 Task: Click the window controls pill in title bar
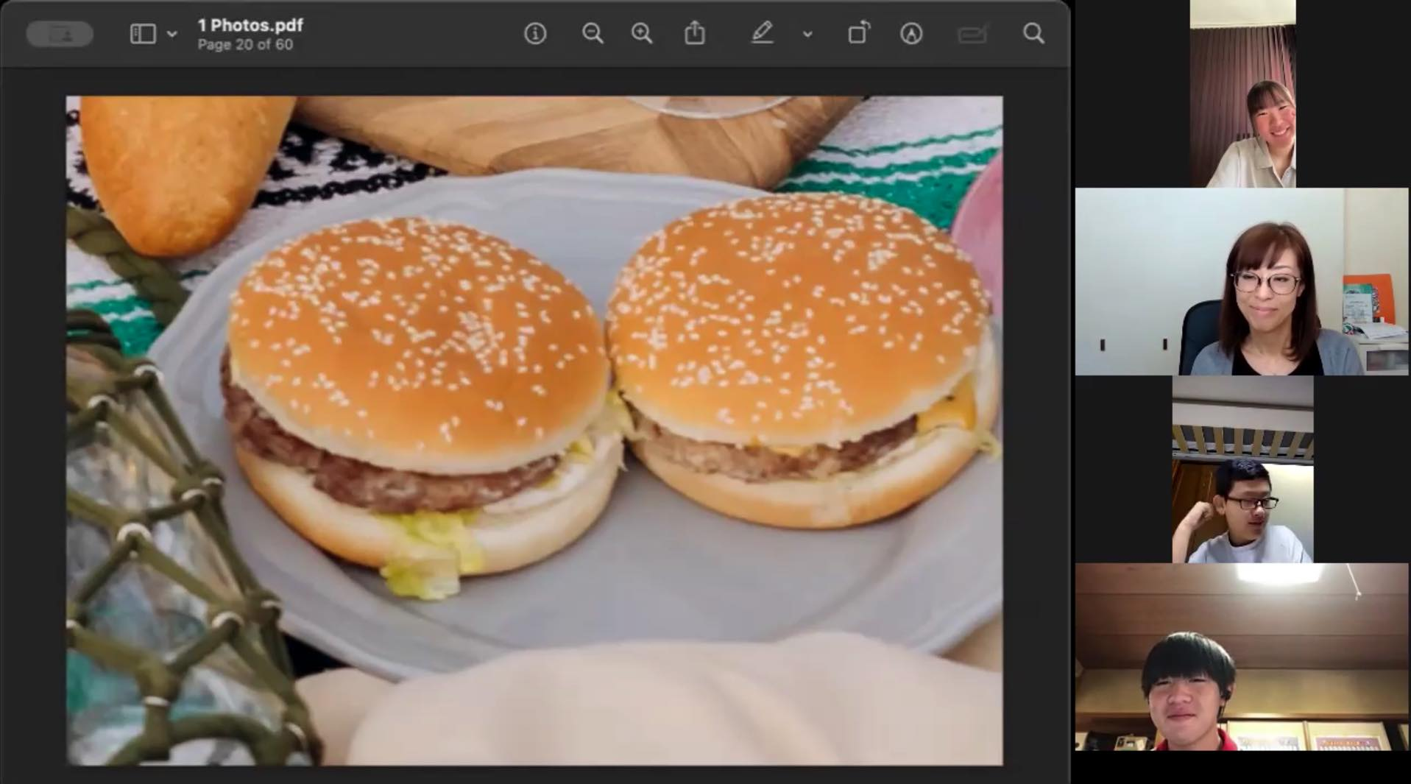[x=60, y=34]
